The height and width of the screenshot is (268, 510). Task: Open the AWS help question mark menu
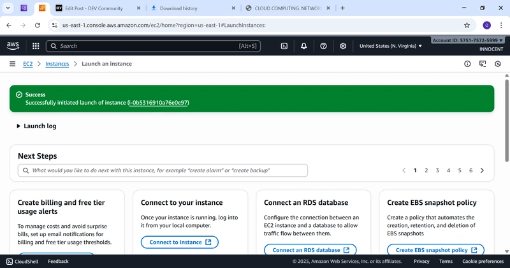[x=323, y=46]
